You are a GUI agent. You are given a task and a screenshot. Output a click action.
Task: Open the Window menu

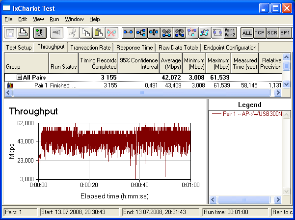tap(74, 19)
